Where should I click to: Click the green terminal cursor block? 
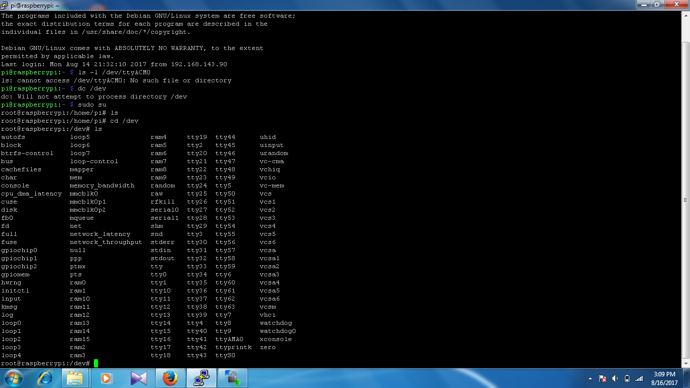click(96, 363)
